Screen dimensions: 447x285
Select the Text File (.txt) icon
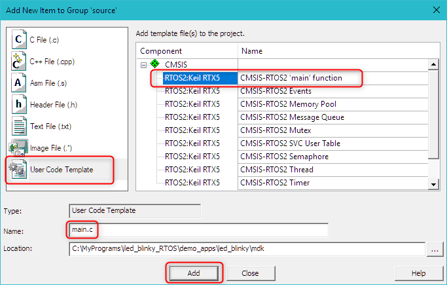[x=19, y=126]
